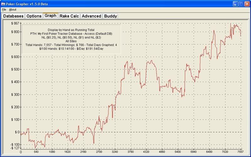This screenshot has width=251, height=157.
Task: Click the Total Hands summary line
Action: 71,45
